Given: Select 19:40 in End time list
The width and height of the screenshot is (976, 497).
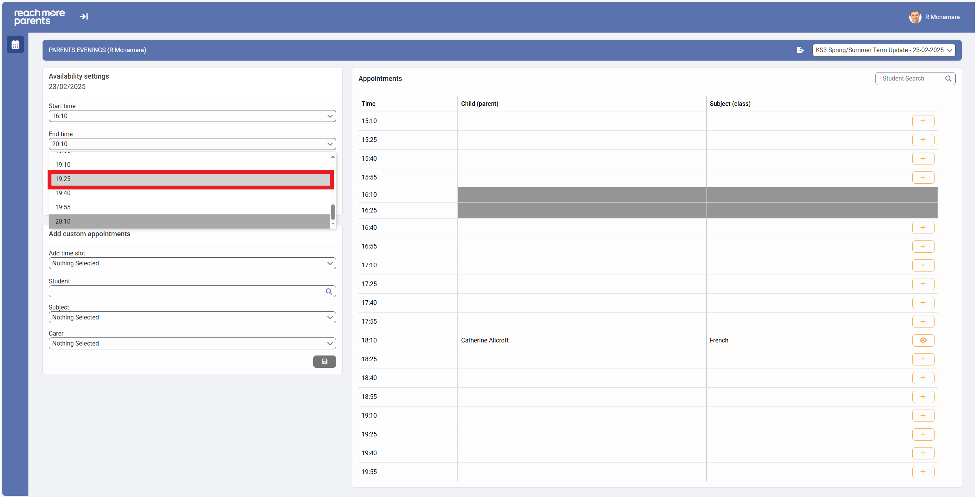Looking at the screenshot, I should (190, 193).
